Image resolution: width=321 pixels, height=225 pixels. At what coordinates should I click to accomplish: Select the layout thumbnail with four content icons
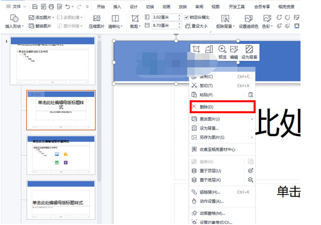click(61, 155)
